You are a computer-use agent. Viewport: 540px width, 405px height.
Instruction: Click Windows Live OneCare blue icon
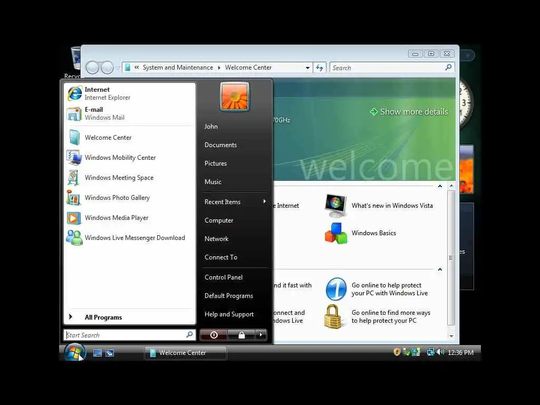tap(336, 290)
